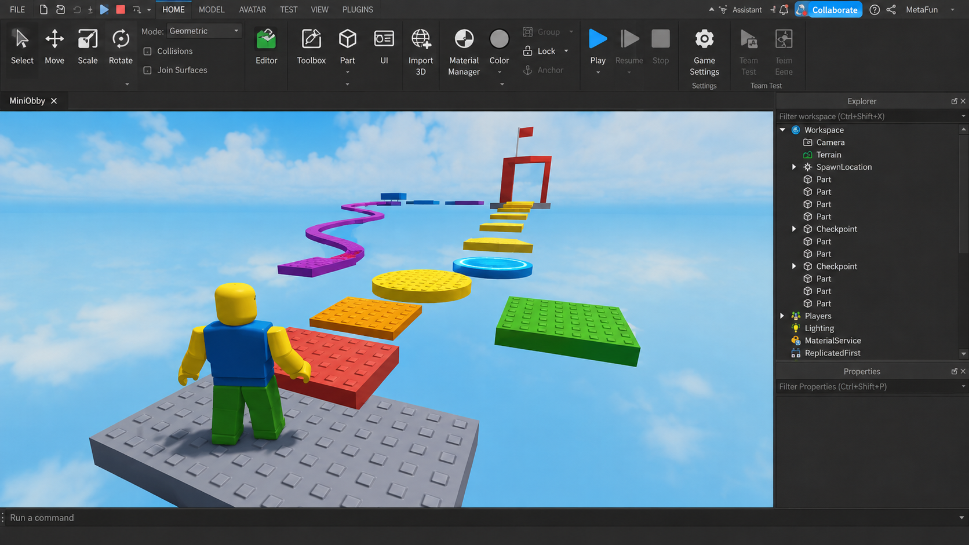Enable the Join Surfaces checkbox

click(x=147, y=70)
